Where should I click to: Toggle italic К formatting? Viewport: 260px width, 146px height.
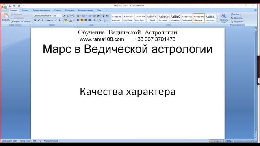(x=39, y=21)
